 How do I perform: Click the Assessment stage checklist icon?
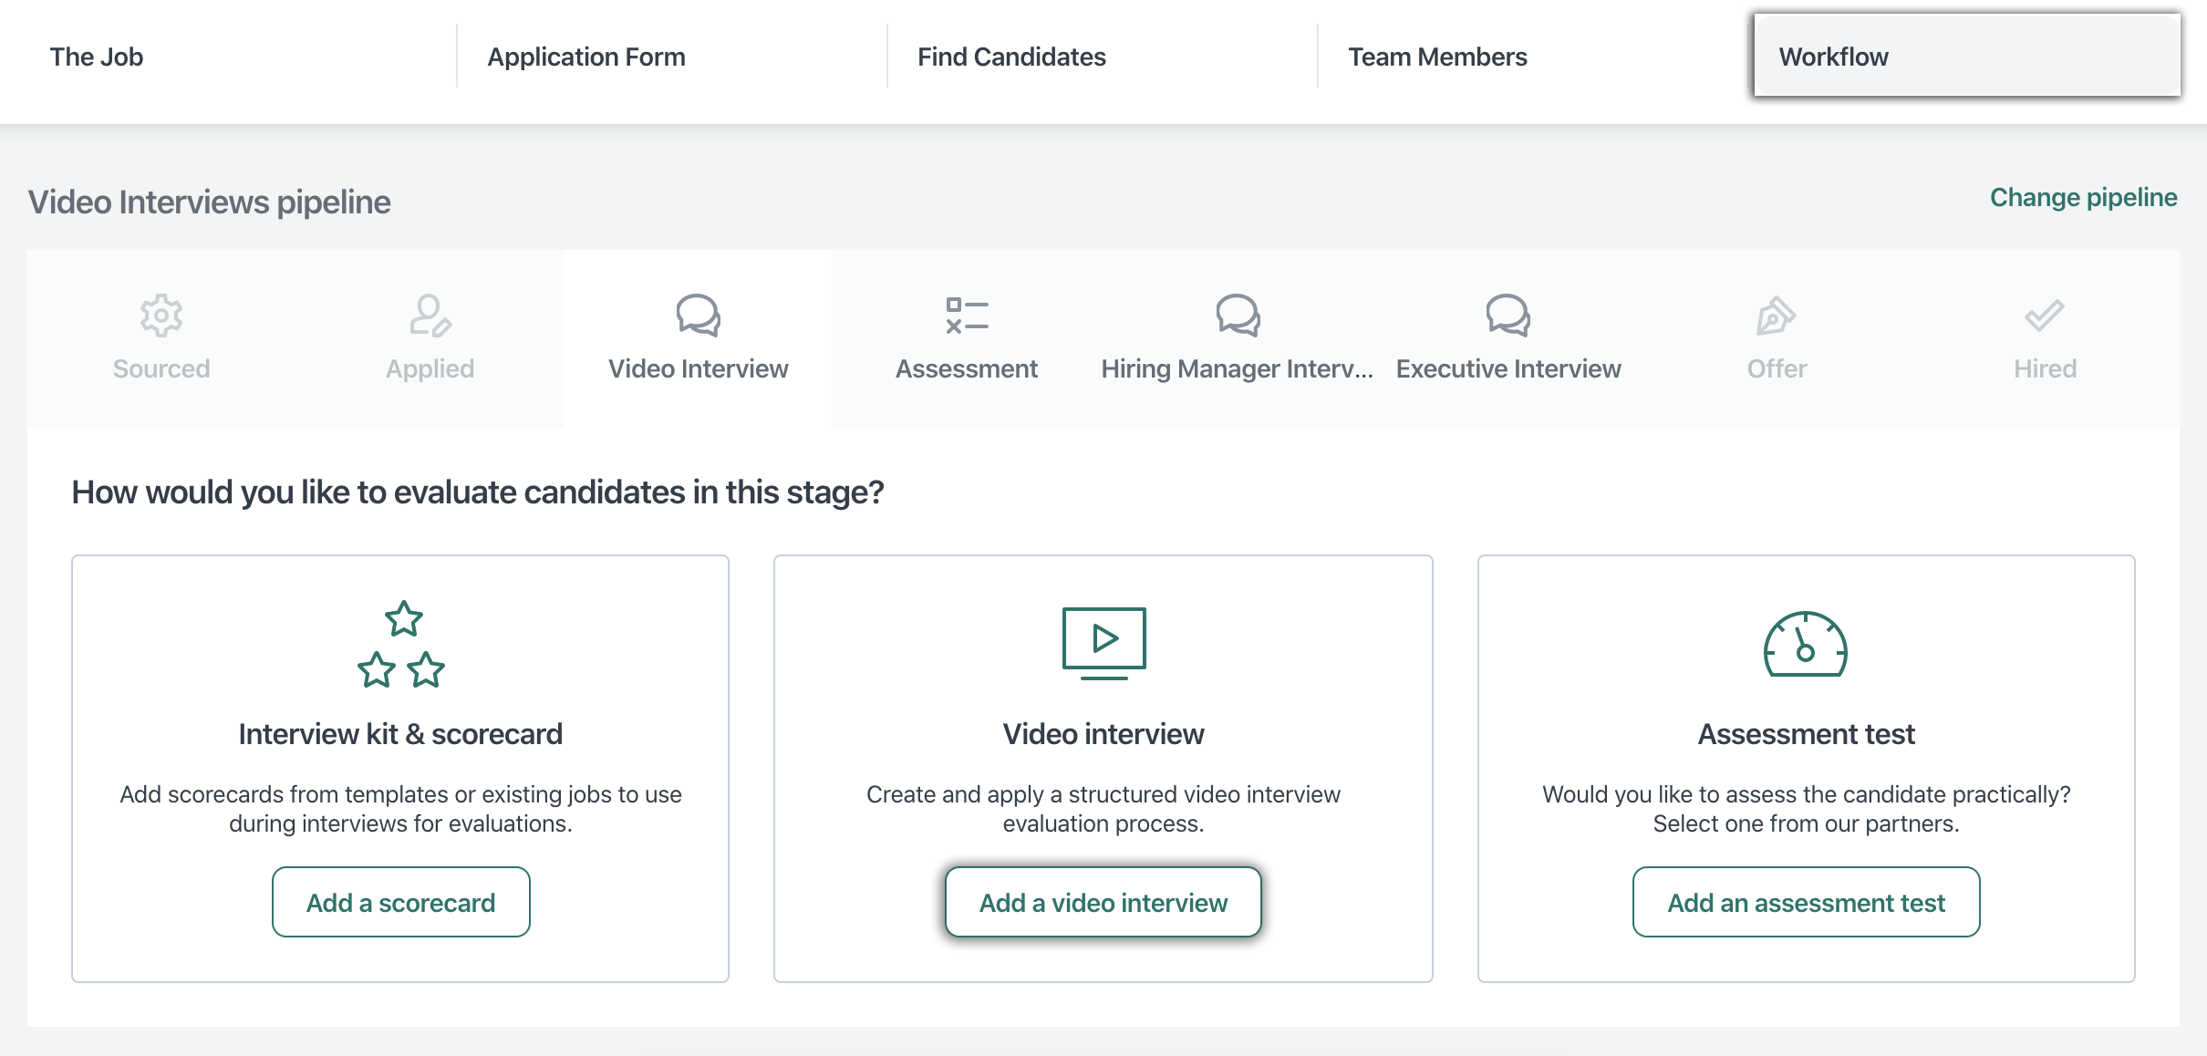click(x=967, y=316)
